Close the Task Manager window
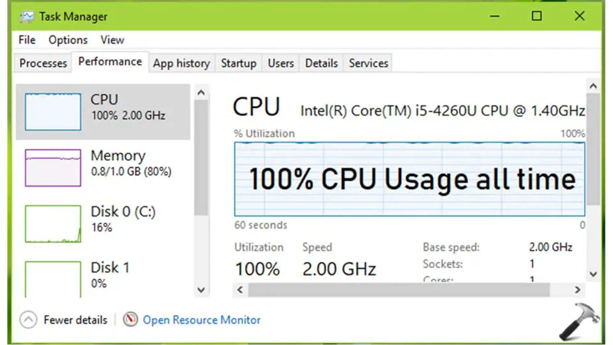The height and width of the screenshot is (345, 613). coord(579,16)
